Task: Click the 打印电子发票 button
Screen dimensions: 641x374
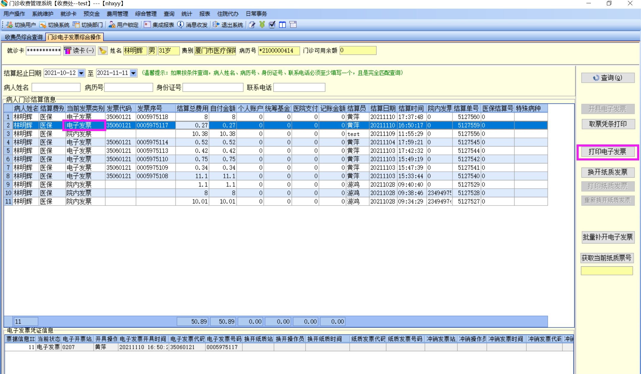Action: click(x=607, y=152)
